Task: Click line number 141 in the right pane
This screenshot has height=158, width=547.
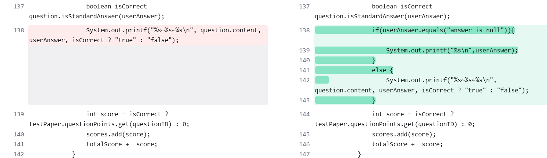Action: click(304, 70)
